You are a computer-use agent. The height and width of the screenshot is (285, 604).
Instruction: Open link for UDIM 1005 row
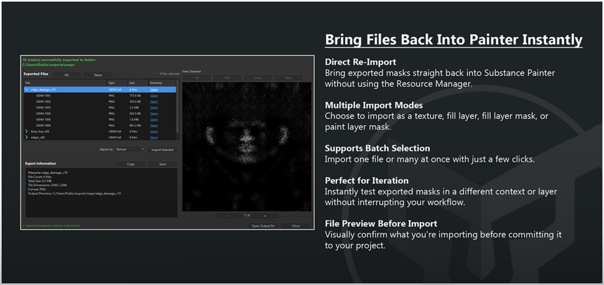click(154, 120)
